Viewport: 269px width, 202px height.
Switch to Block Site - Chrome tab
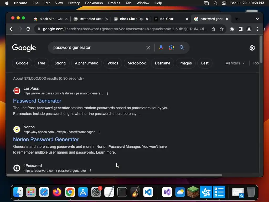pyautogui.click(x=51, y=19)
